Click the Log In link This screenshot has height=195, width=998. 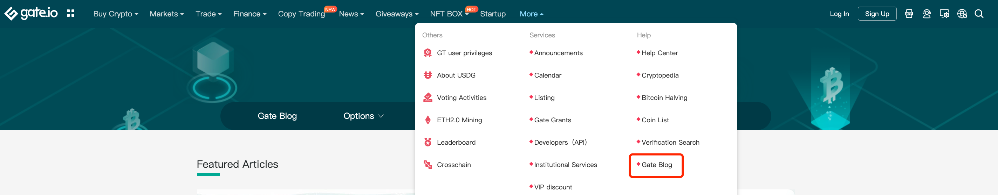839,14
